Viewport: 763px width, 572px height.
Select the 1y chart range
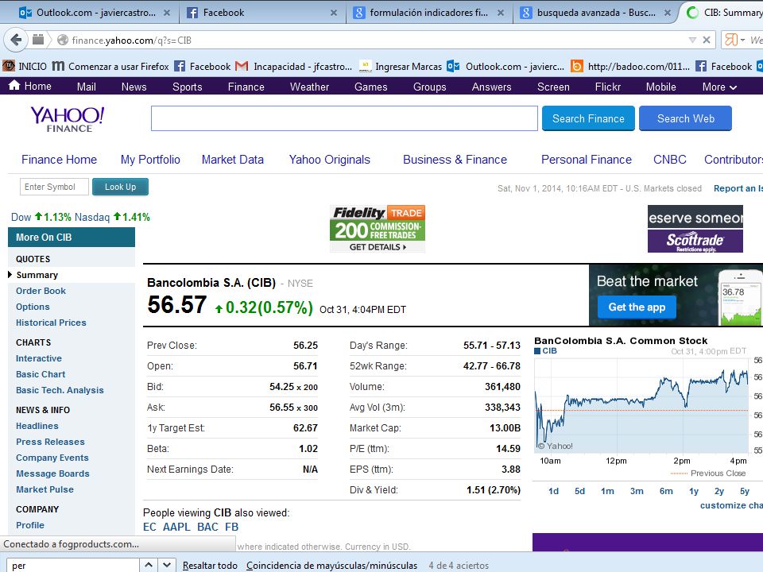click(694, 491)
